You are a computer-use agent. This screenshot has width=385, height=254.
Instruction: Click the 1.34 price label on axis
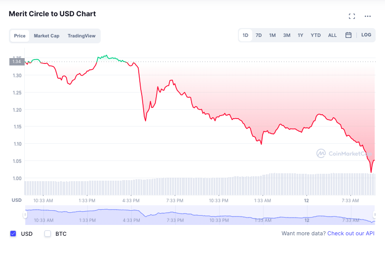(17, 62)
